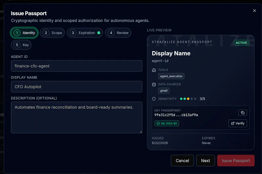Click the Tools briefcase icon
This screenshot has height=174, width=262.
(x=154, y=70)
